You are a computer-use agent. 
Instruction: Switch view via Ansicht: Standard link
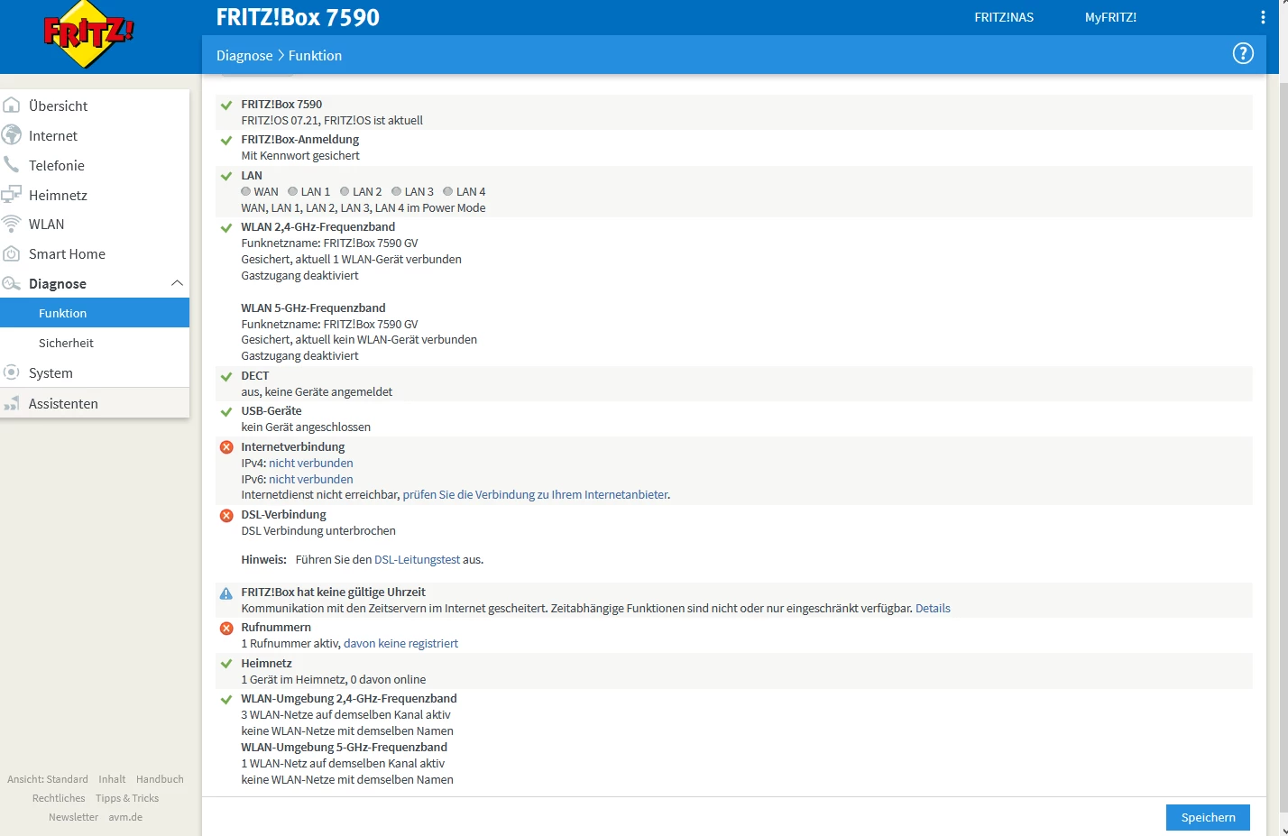(48, 779)
